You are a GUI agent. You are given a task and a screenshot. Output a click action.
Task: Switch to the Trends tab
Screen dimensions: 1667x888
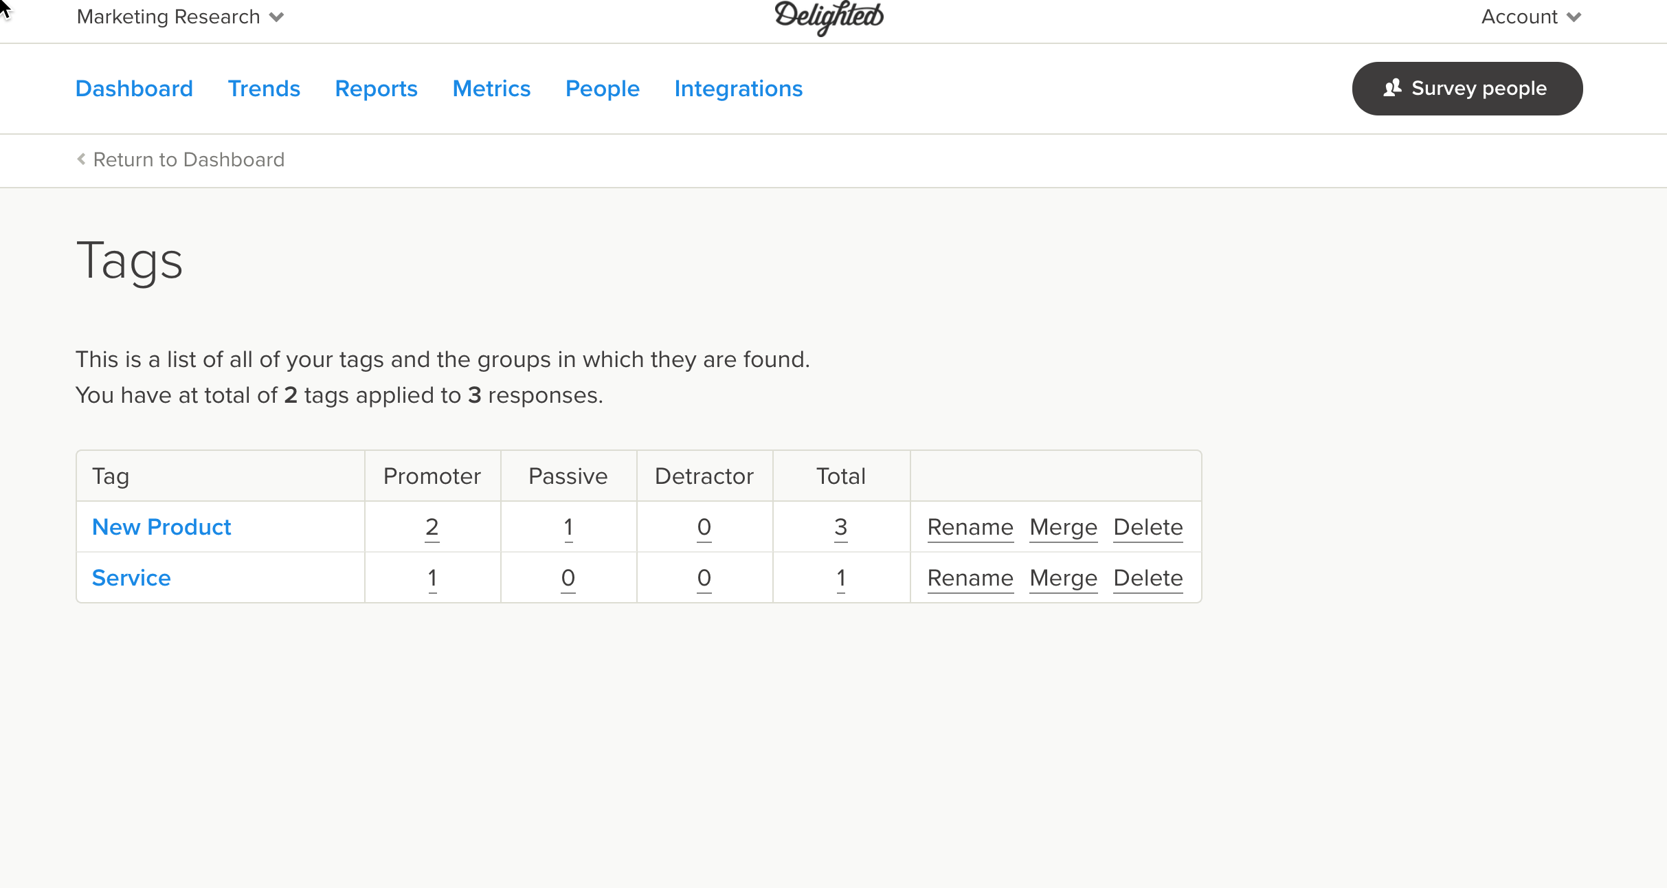(x=264, y=89)
